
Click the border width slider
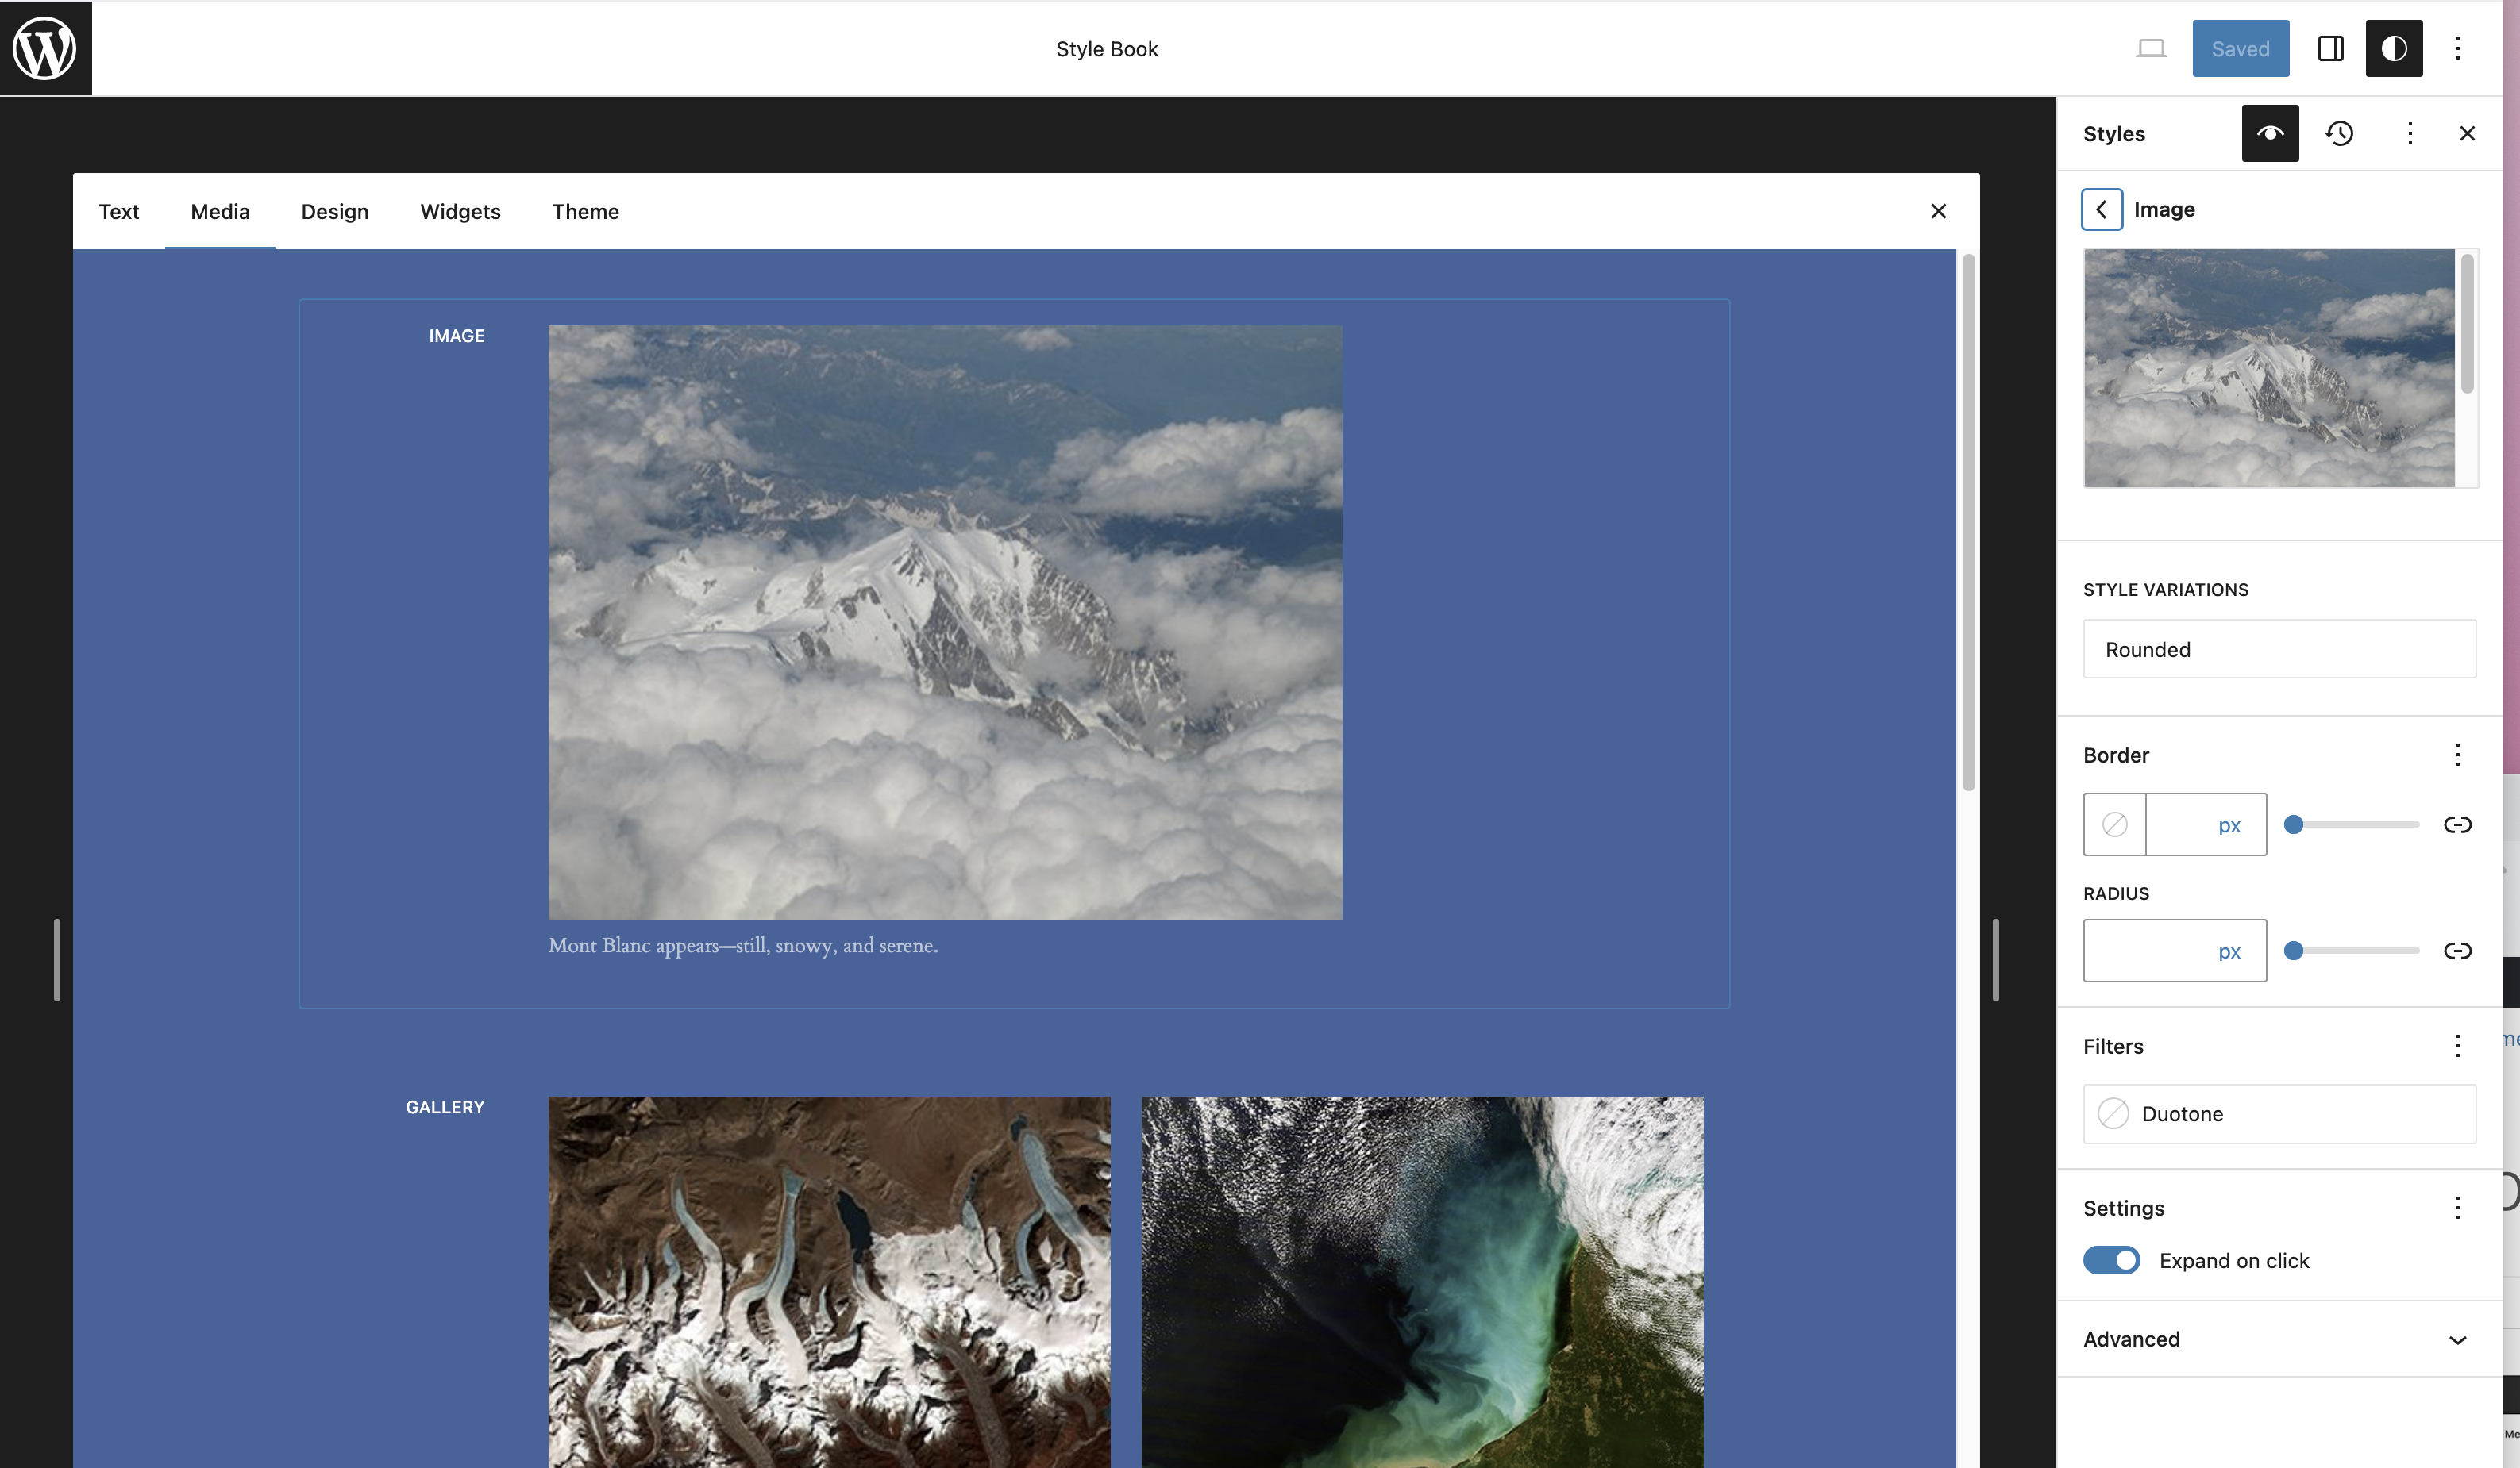pyautogui.click(x=2351, y=824)
